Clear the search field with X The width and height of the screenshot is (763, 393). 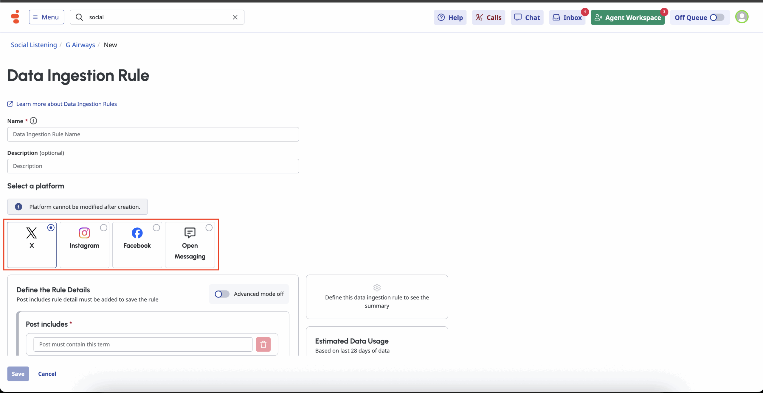click(235, 17)
